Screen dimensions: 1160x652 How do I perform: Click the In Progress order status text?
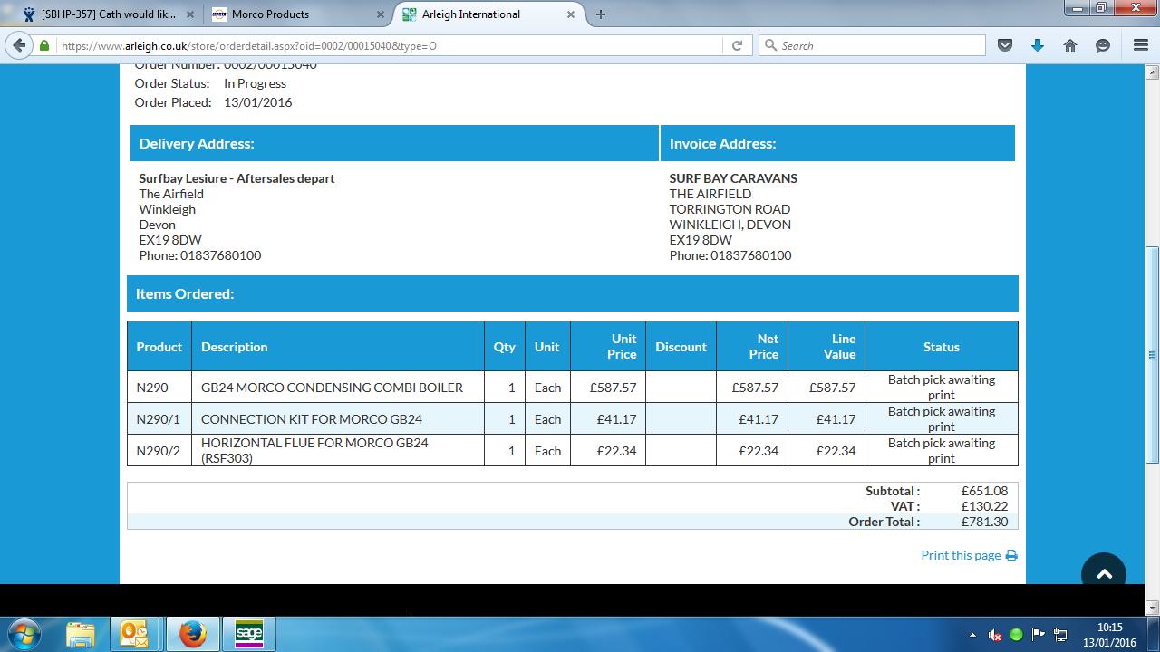click(256, 83)
